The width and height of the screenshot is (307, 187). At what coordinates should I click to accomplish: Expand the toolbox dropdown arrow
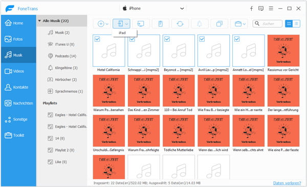[x=245, y=24]
